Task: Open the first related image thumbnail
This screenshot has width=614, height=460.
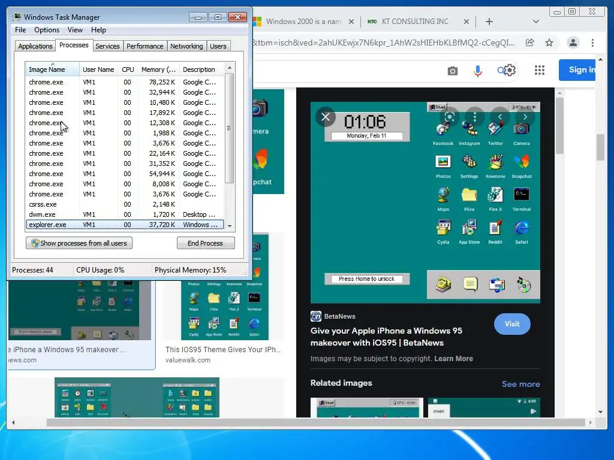Action: click(367, 407)
